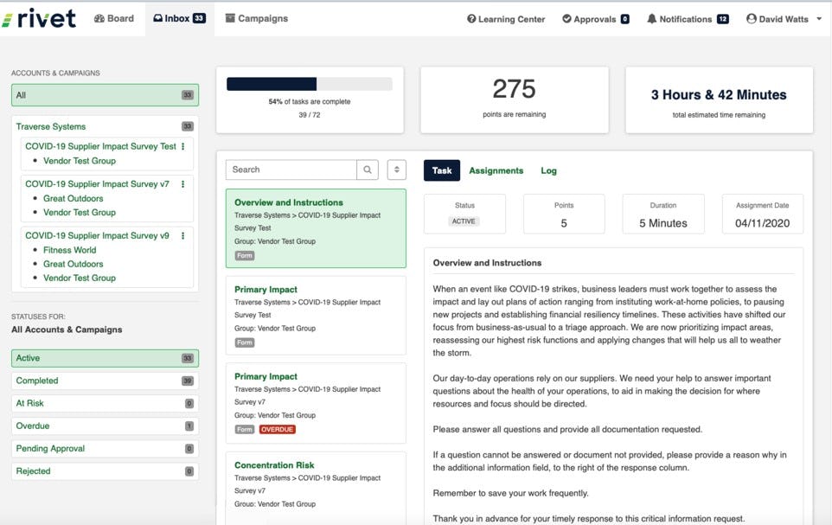This screenshot has width=832, height=525.
Task: Open Approvals via the checkmark icon
Action: click(566, 18)
